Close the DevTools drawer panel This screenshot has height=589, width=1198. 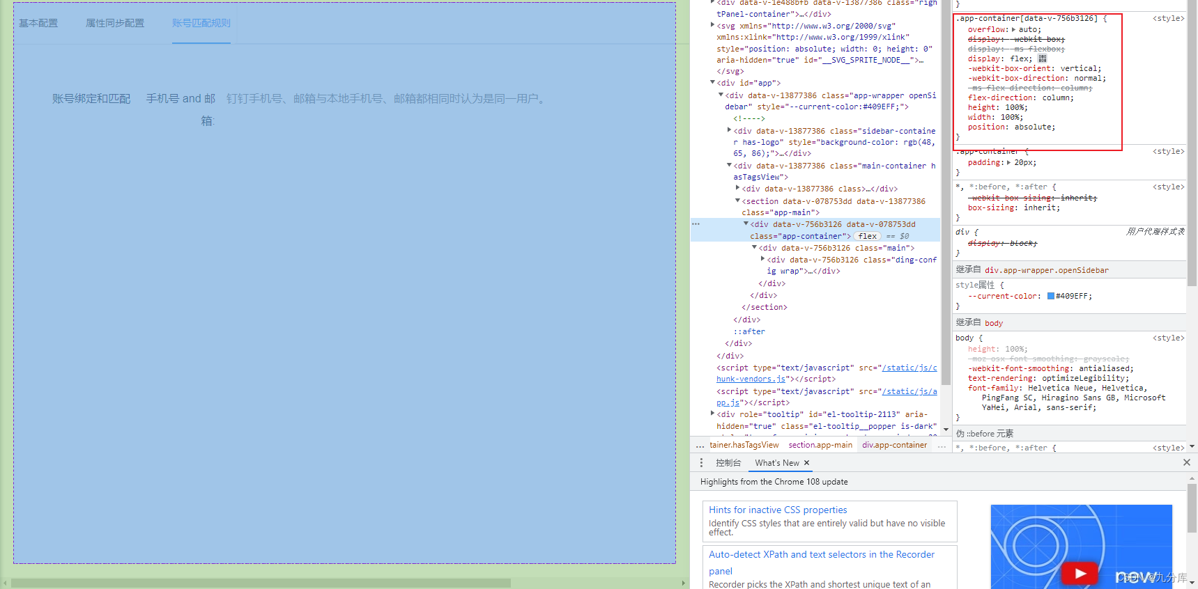pyautogui.click(x=1187, y=462)
